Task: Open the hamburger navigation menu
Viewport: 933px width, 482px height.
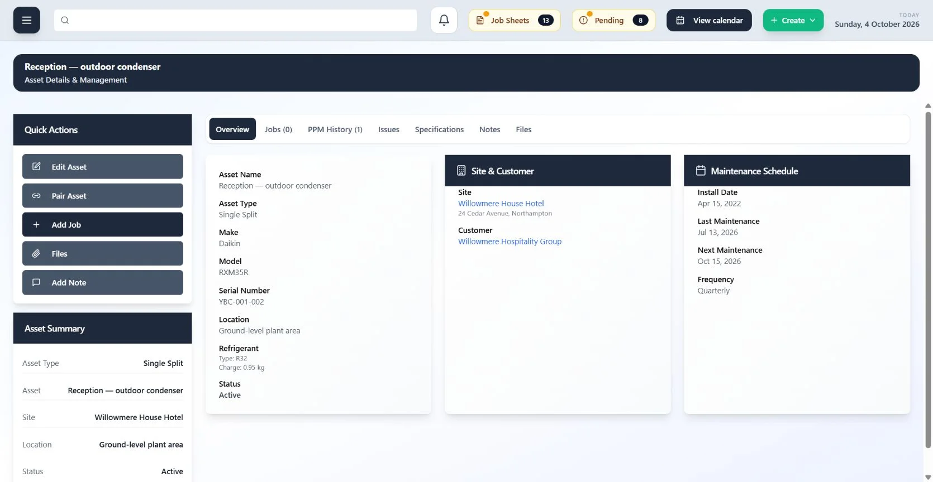Action: pos(27,20)
